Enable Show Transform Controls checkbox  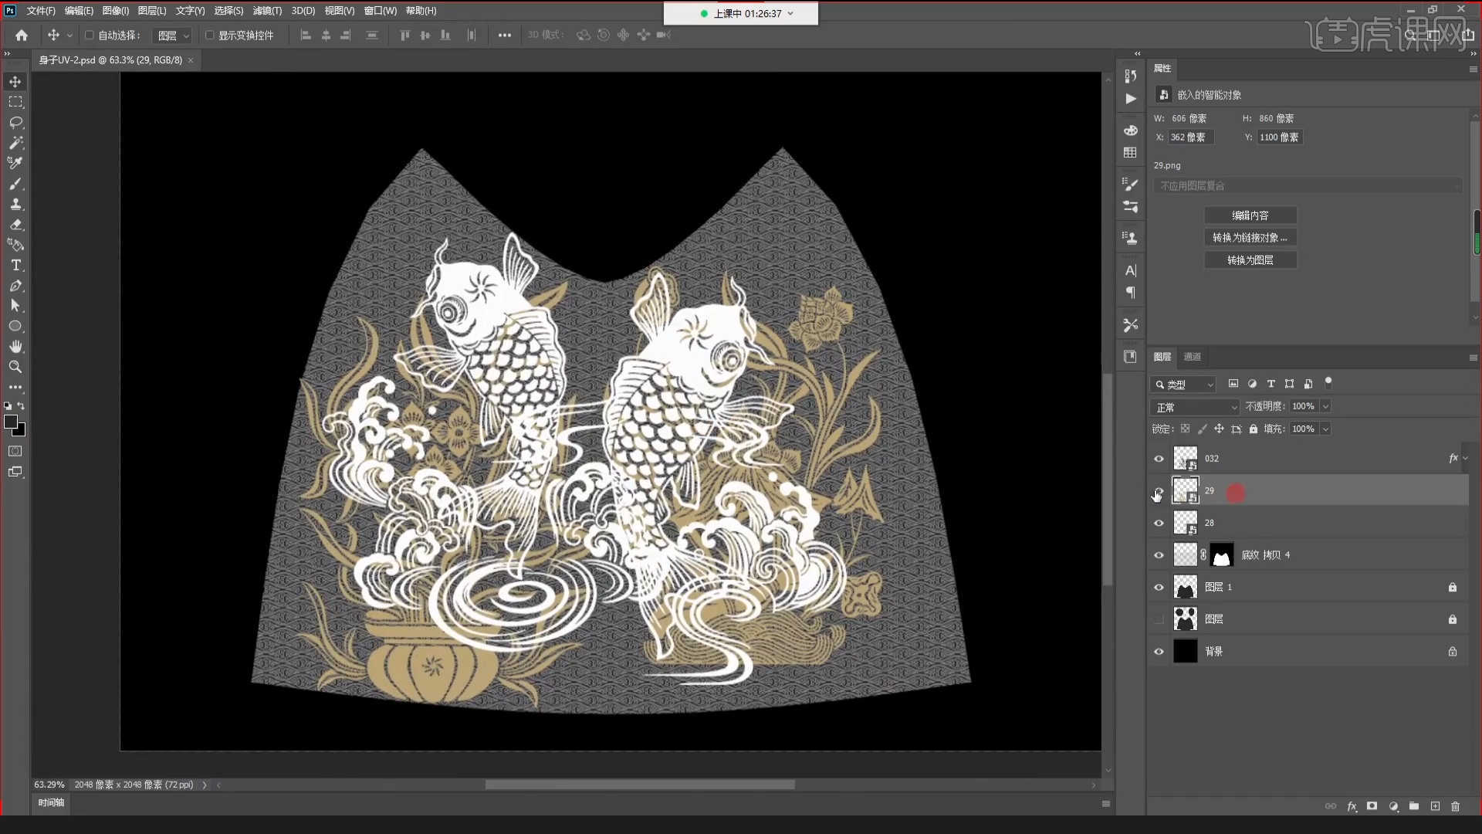(x=209, y=35)
